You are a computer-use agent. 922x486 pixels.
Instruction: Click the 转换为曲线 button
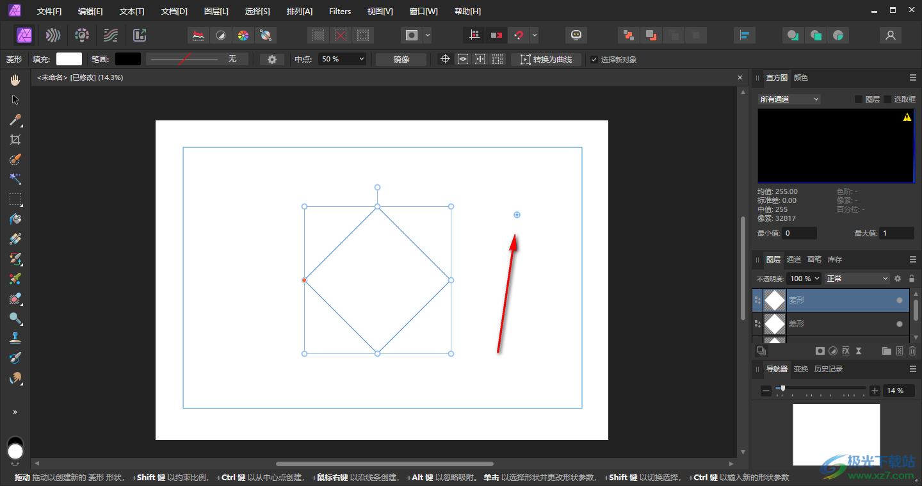546,60
